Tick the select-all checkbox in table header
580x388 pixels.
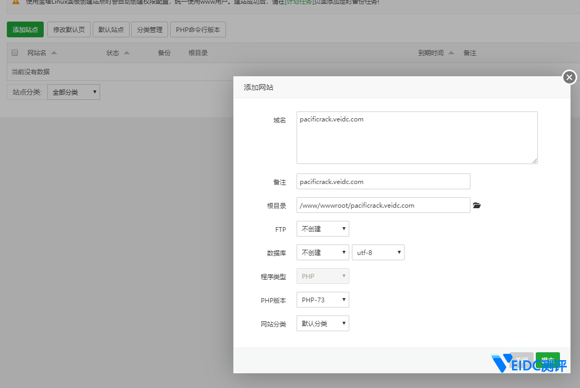point(15,53)
